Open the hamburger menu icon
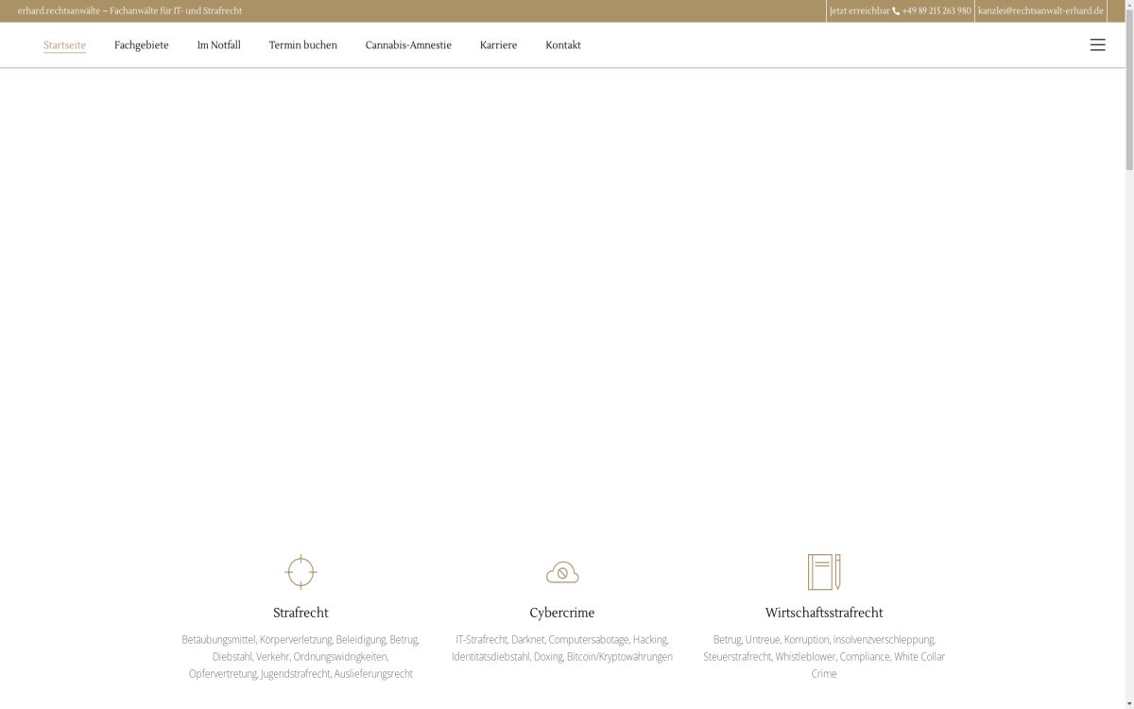The height and width of the screenshot is (709, 1134). point(1097,45)
